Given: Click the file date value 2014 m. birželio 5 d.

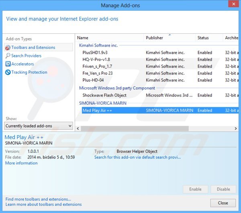Looking at the screenshot, I should [x=51, y=157].
